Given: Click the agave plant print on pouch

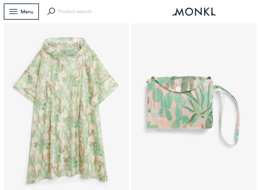Looking at the screenshot, I should point(198,105).
